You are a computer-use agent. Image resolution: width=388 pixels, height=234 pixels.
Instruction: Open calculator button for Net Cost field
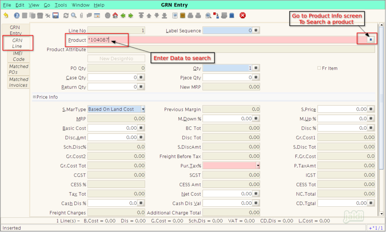click(256, 193)
